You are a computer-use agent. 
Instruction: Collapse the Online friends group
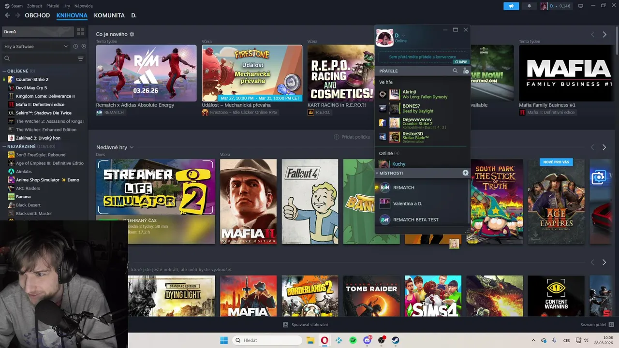[389, 153]
